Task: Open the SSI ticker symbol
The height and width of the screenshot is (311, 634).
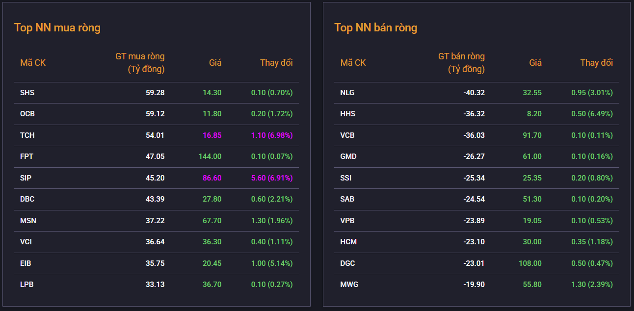Action: click(346, 178)
